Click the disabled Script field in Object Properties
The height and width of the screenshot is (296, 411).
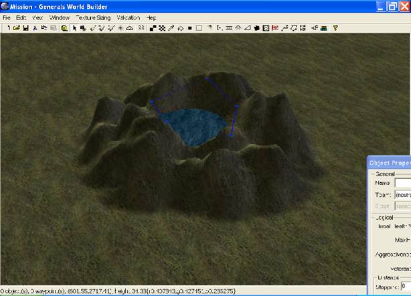pos(403,206)
